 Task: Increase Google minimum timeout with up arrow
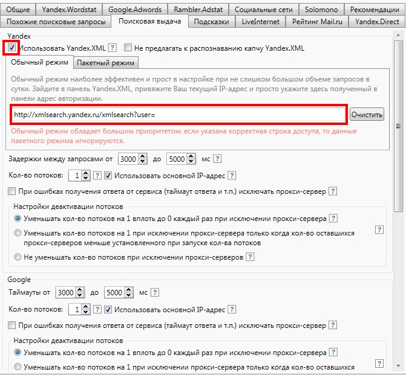point(80,290)
